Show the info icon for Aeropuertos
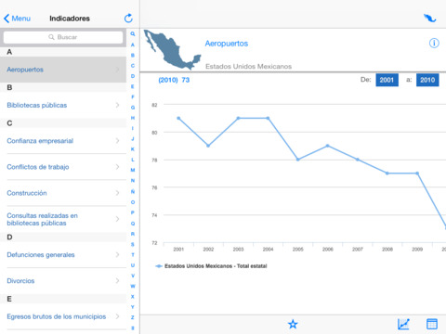446x334 pixels. point(434,43)
